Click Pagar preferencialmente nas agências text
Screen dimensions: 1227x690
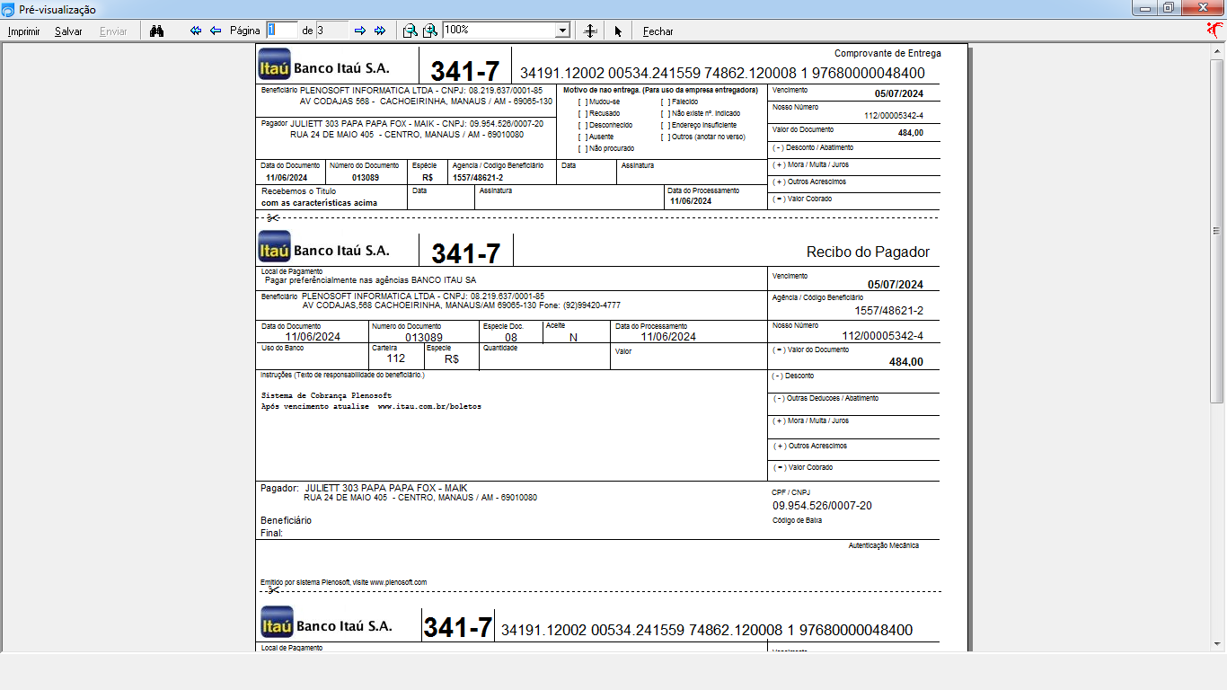click(x=370, y=280)
